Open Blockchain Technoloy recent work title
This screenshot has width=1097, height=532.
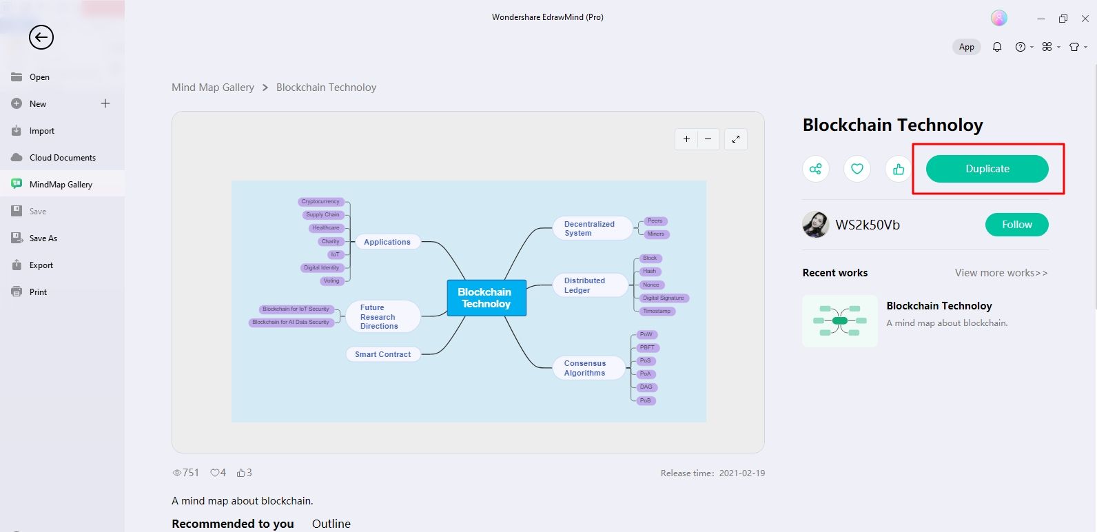(939, 306)
